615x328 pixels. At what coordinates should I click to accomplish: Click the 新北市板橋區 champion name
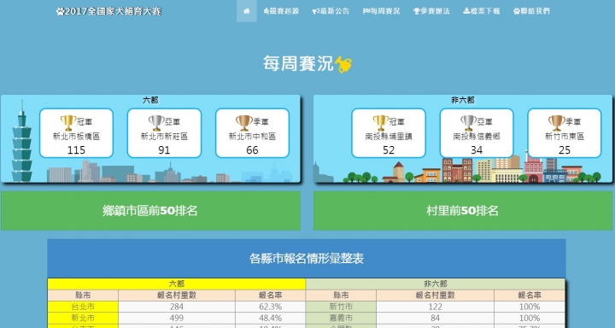pyautogui.click(x=76, y=137)
